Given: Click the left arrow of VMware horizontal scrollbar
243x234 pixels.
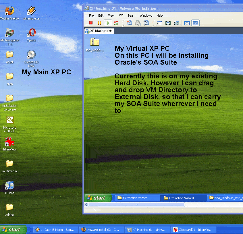Looking at the screenshot, I should [x=86, y=205].
